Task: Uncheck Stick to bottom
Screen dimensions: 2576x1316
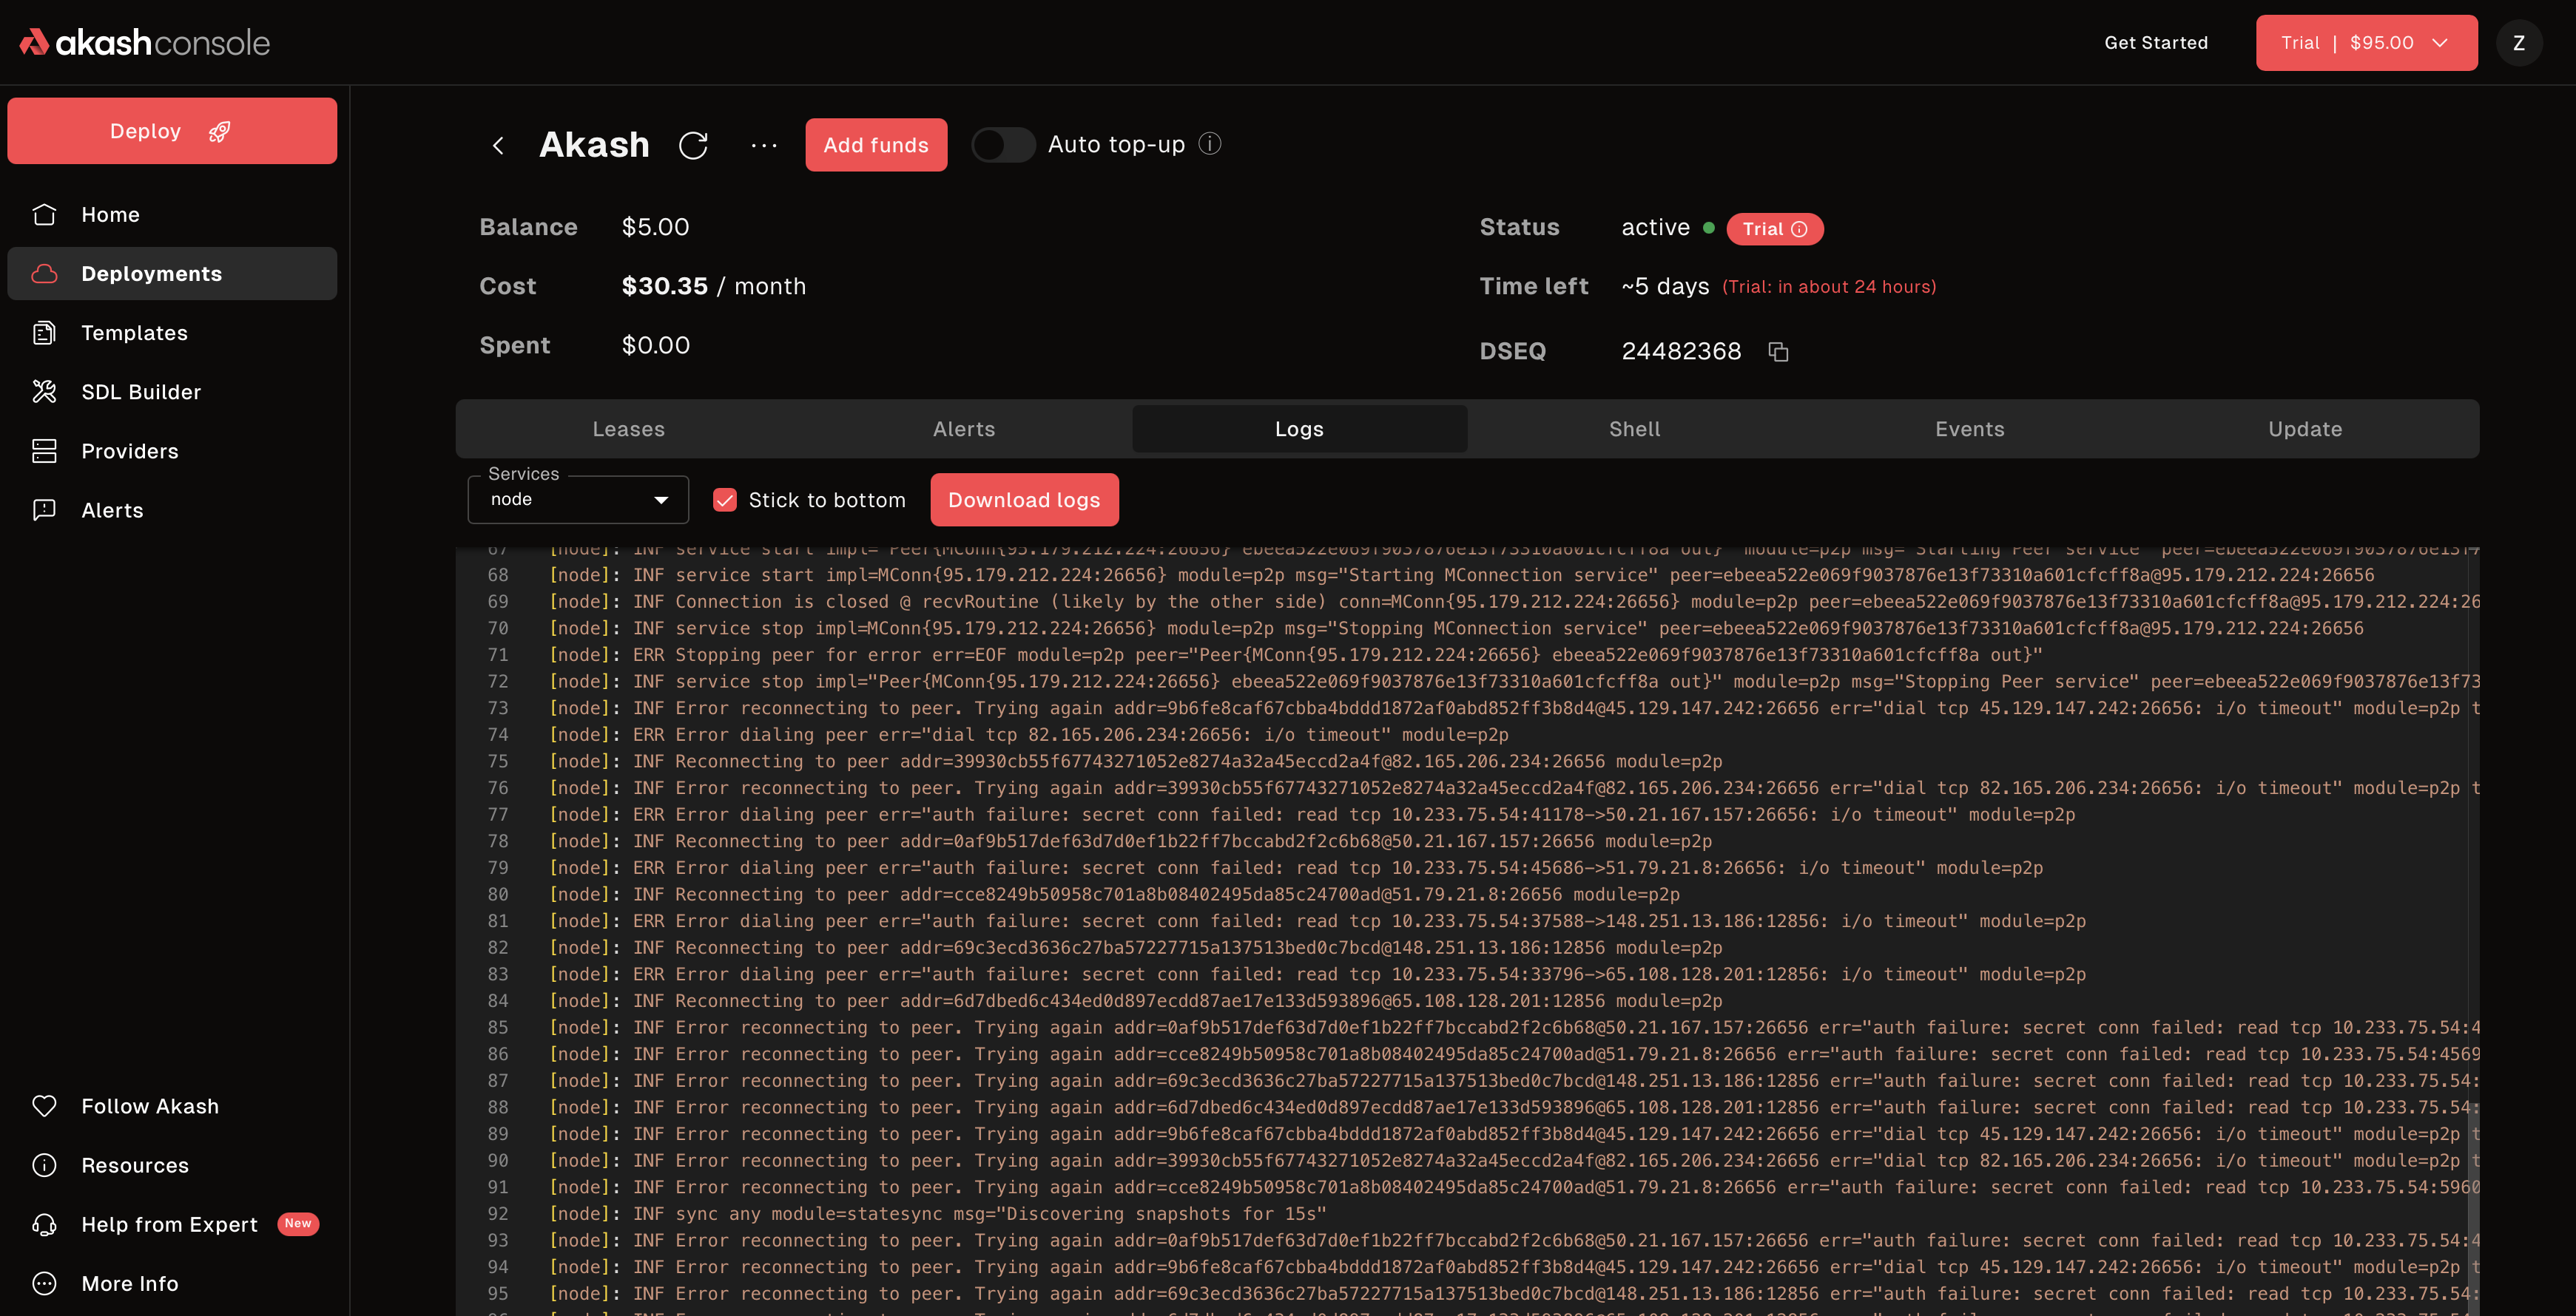Action: 725,500
